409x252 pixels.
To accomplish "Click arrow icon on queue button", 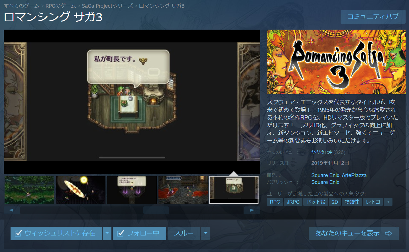I will point(388,233).
